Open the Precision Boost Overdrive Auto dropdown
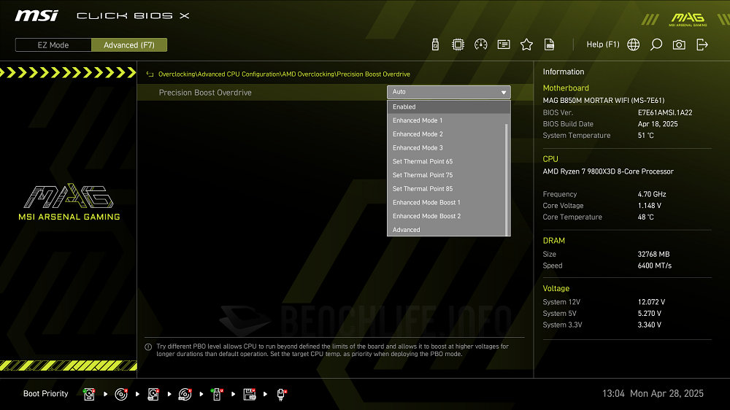 click(449, 92)
